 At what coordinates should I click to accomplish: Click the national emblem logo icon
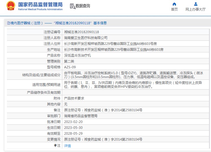11,6
